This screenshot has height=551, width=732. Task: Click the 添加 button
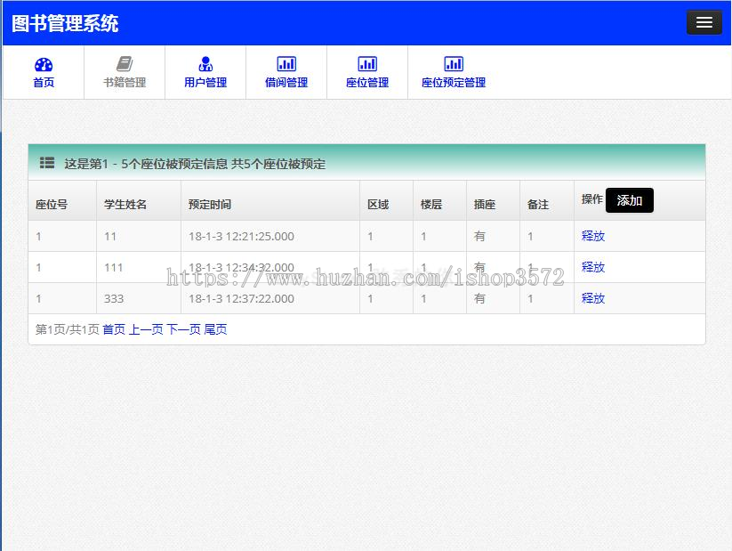coord(630,200)
